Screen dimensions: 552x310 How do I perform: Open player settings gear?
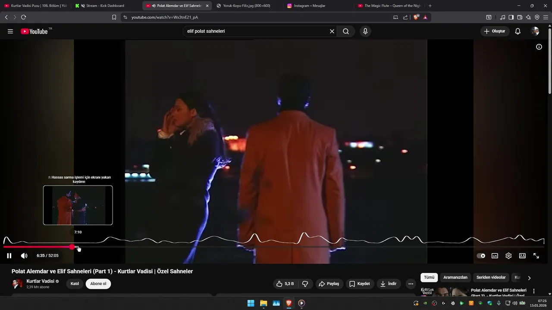(x=508, y=256)
